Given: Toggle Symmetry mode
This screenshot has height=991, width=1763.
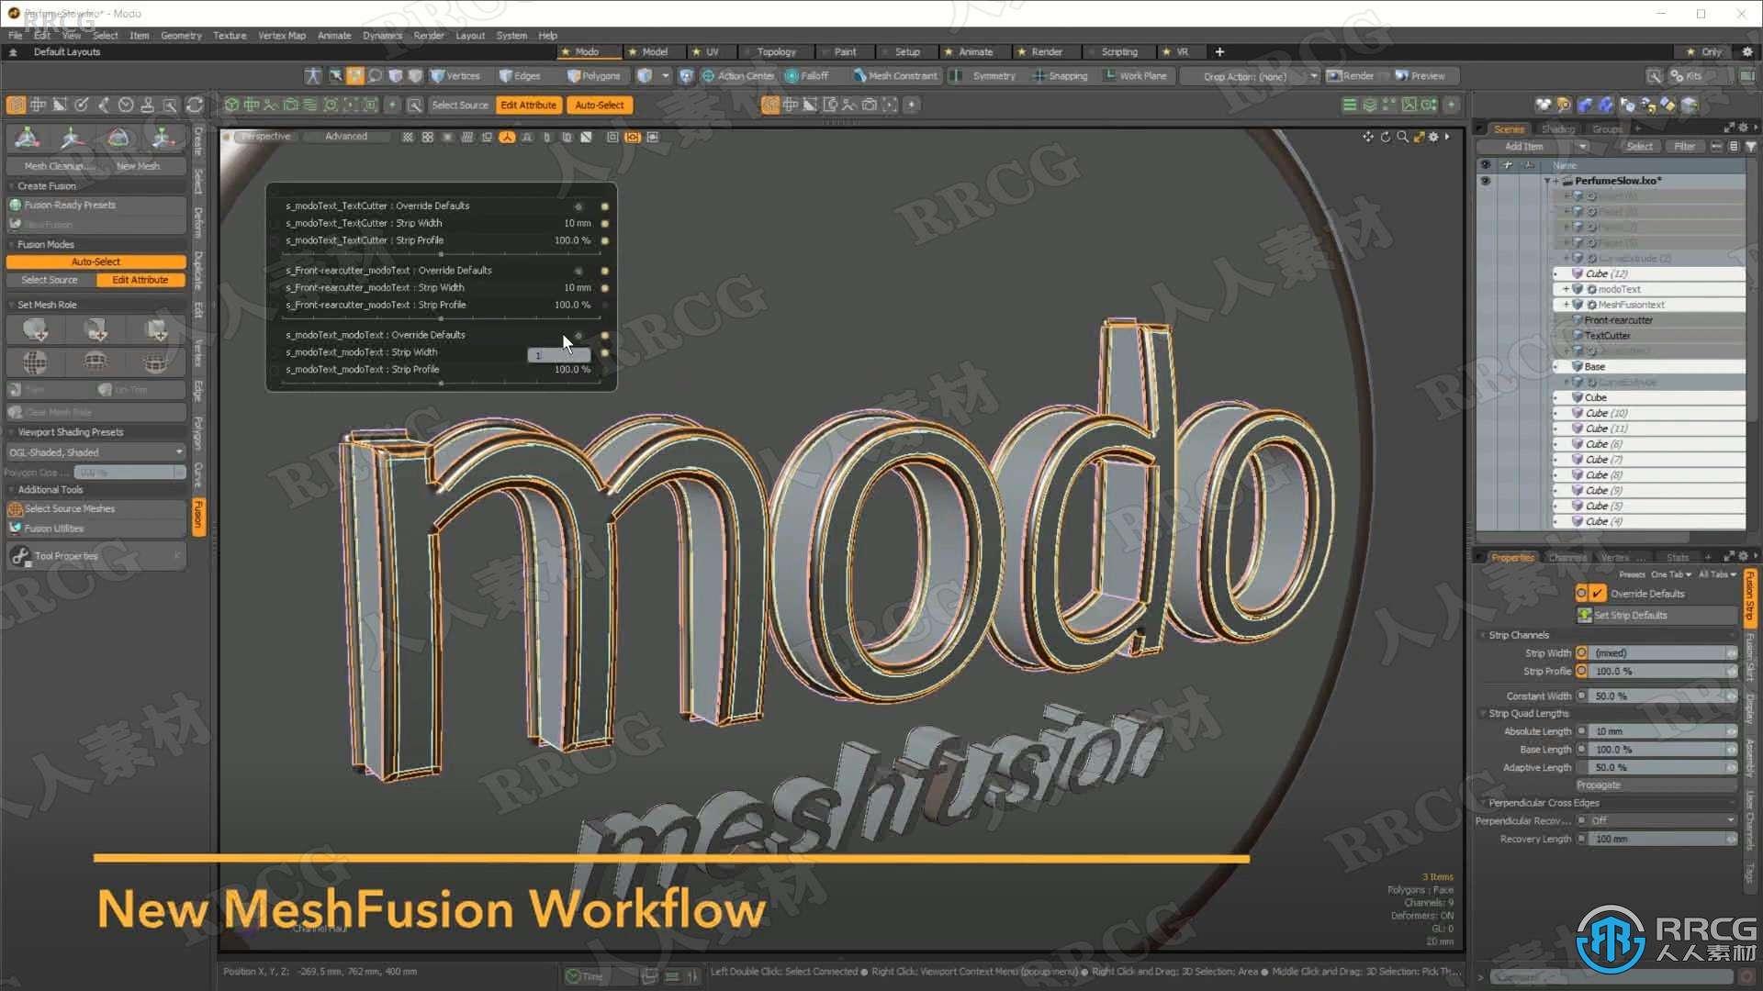Looking at the screenshot, I should click(x=985, y=76).
